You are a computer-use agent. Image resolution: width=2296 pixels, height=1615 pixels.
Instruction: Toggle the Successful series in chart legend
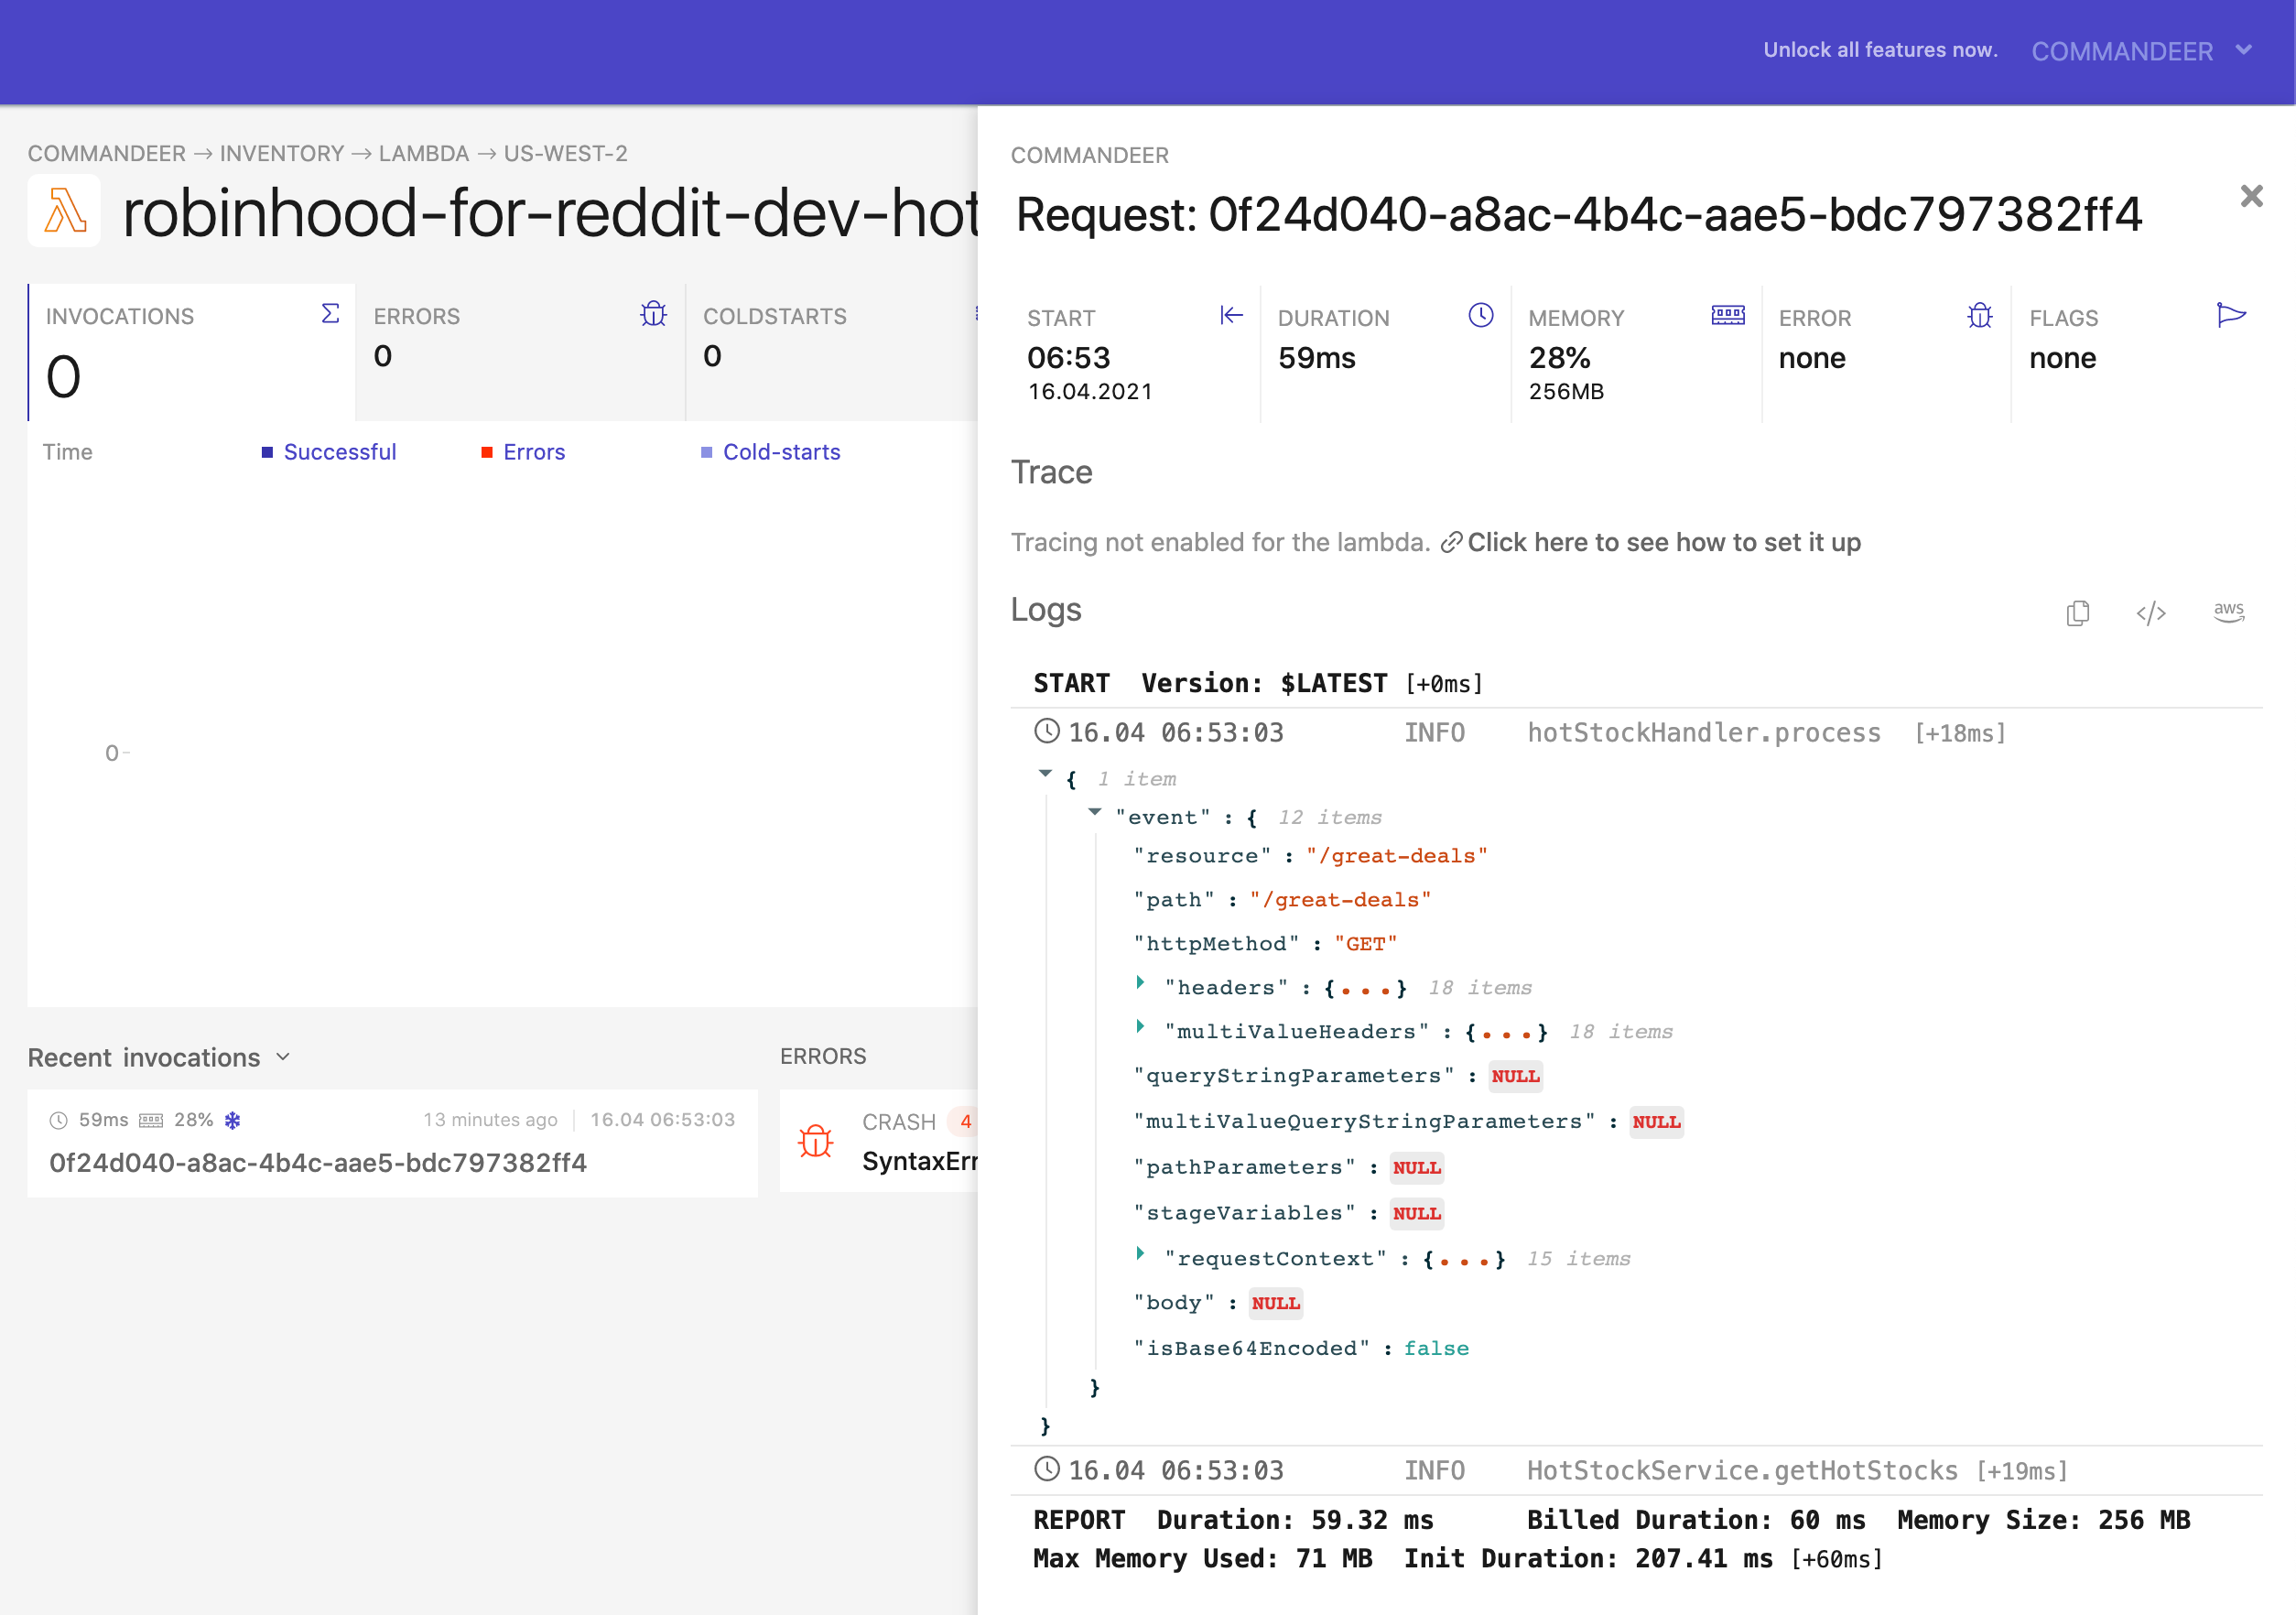tap(329, 452)
